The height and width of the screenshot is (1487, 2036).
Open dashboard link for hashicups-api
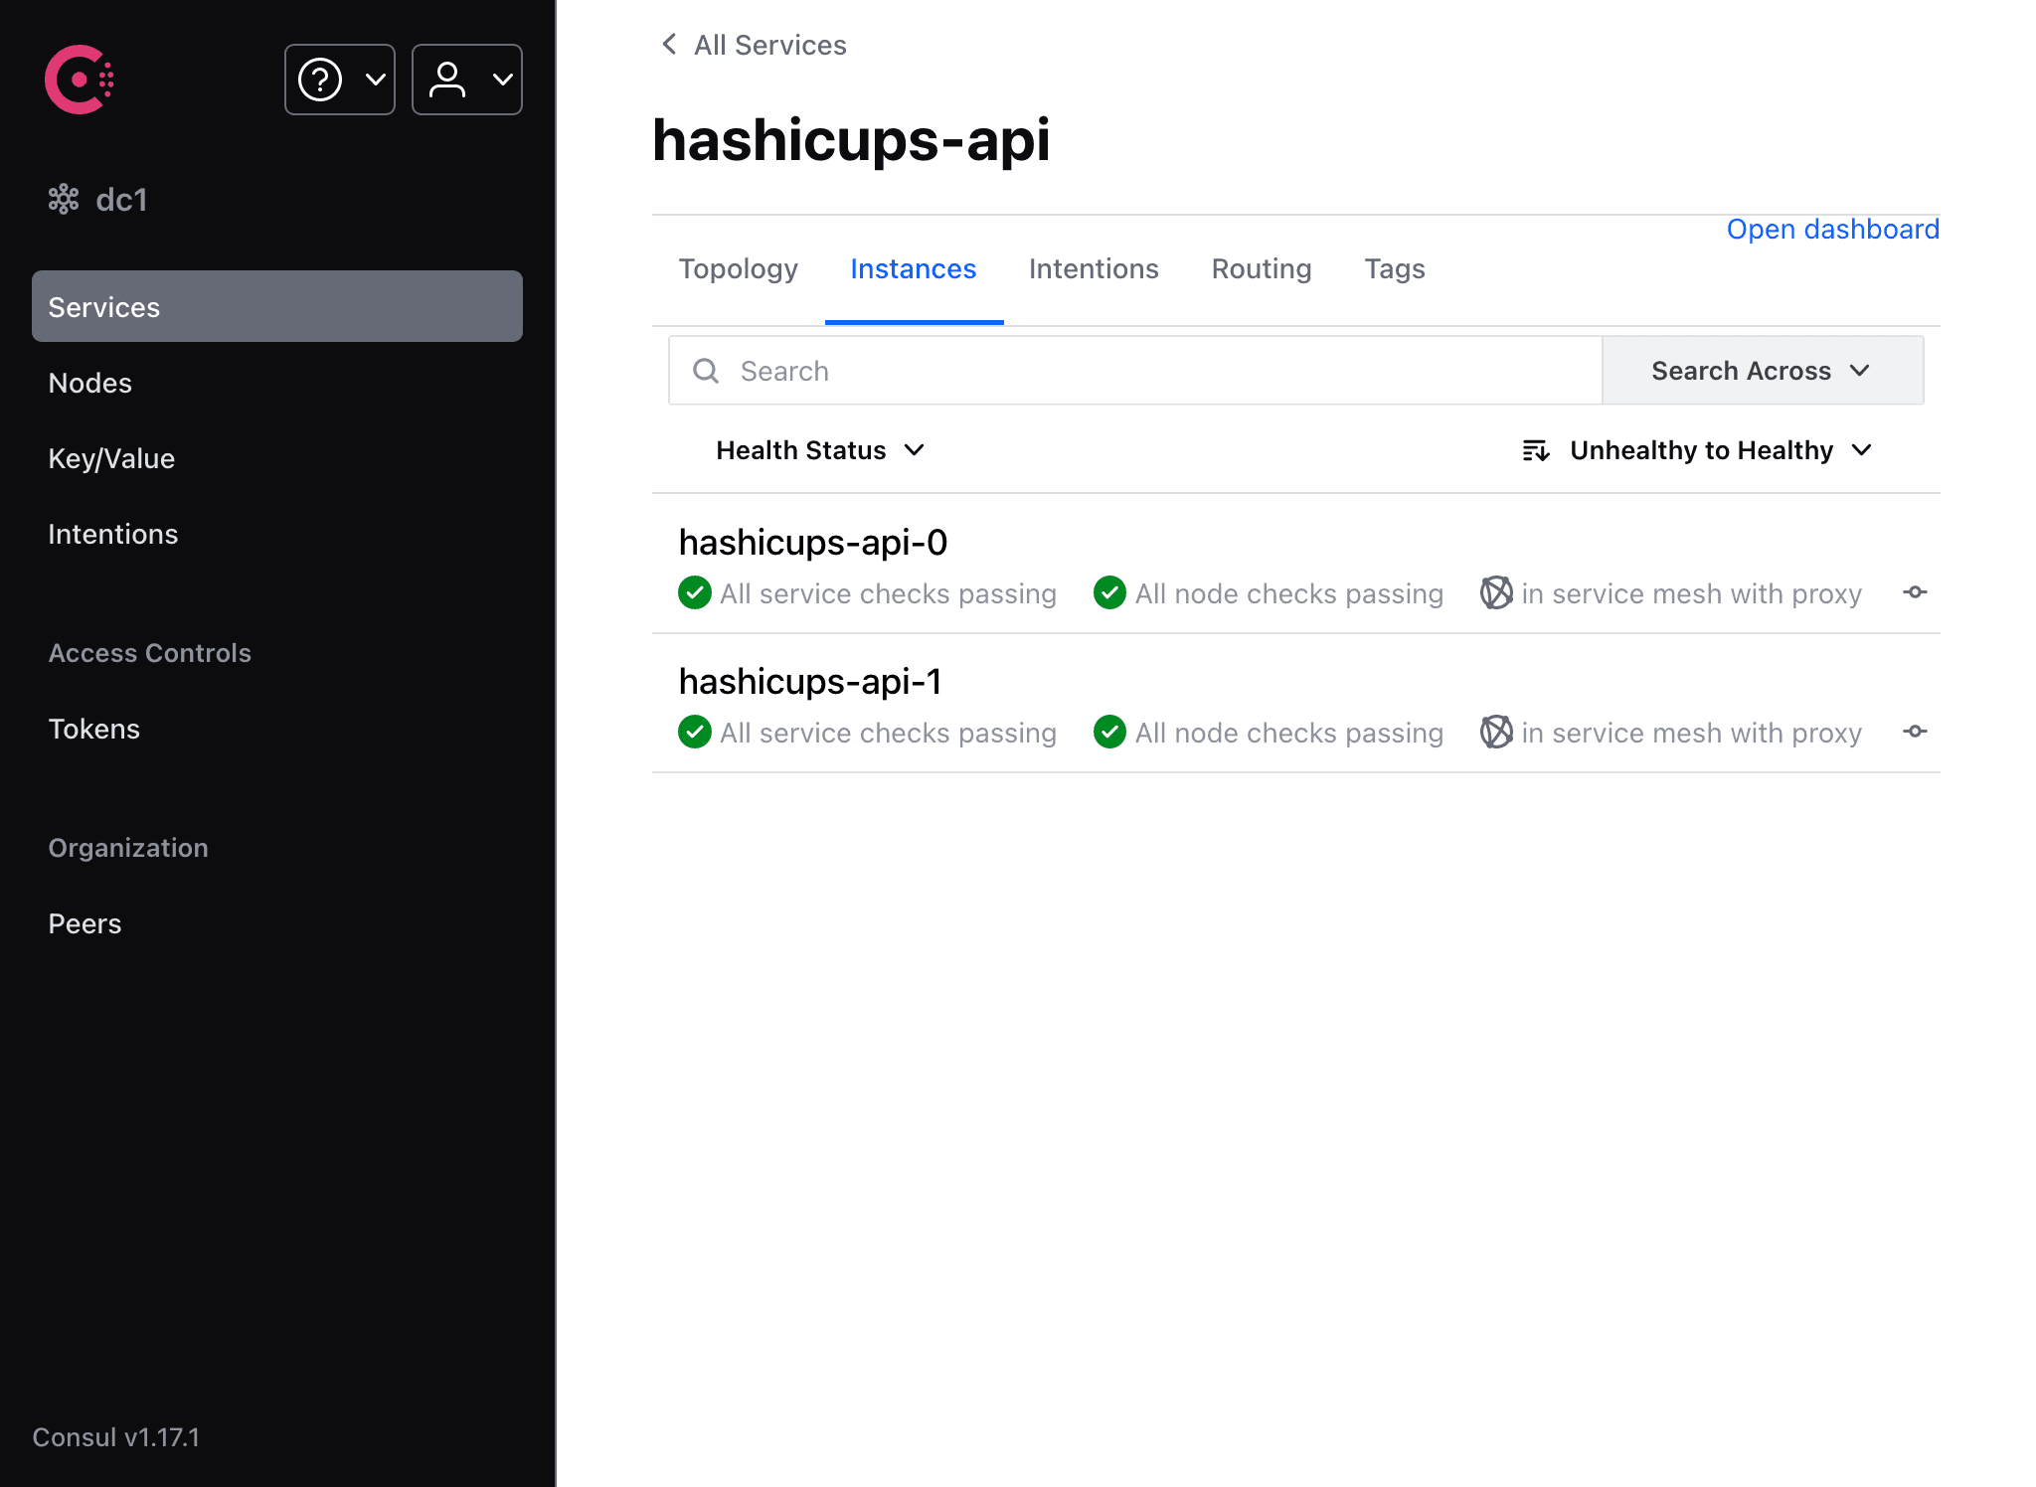(x=1833, y=230)
